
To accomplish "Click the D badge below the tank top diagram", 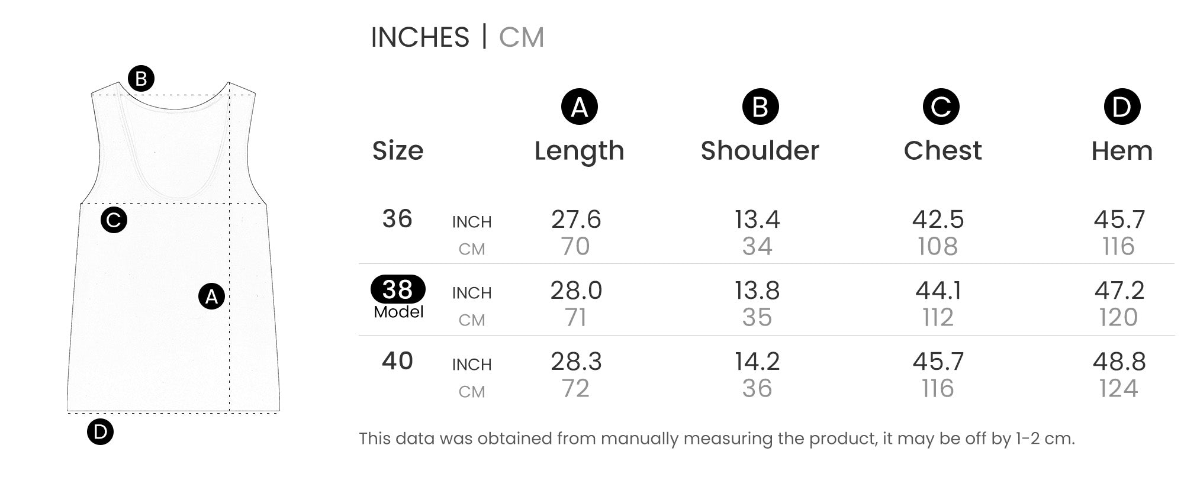I will (x=100, y=432).
